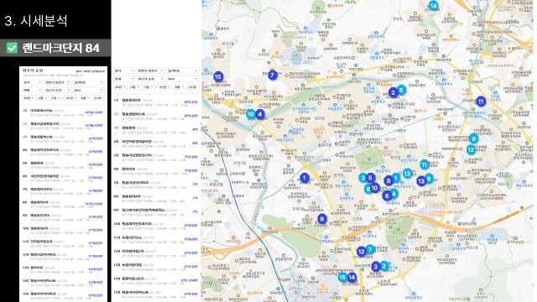Select the dark blue marker numbered 1
The width and height of the screenshot is (537, 302).
pos(304,178)
